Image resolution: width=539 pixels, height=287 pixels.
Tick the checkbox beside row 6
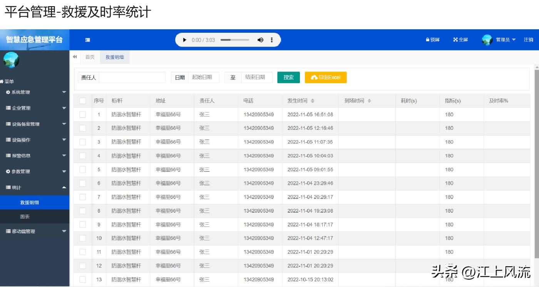83,183
